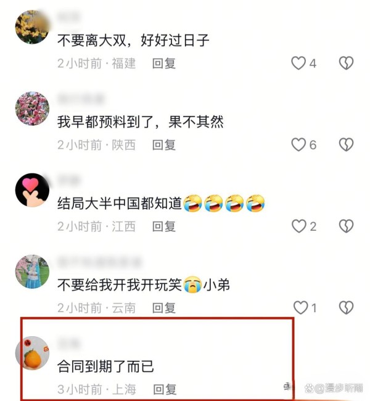
Task: Reply to the 云南 comment via 回复
Action: (x=164, y=308)
